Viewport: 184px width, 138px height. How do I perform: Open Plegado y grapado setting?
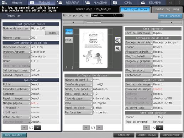click(x=139, y=61)
